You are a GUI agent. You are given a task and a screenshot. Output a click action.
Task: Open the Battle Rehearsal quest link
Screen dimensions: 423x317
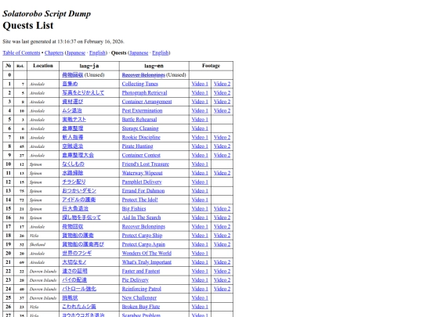(139, 120)
